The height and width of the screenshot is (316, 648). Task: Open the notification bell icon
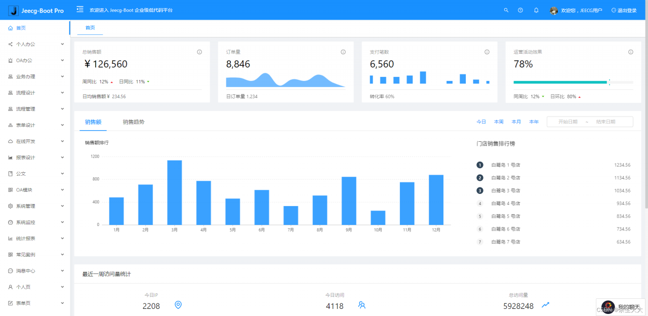point(536,10)
